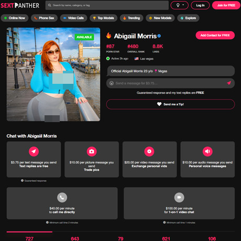Viewport: 241px width, 241px height.
Task: Click the Official Abigaiil Morris bio bubble
Action: click(x=170, y=71)
